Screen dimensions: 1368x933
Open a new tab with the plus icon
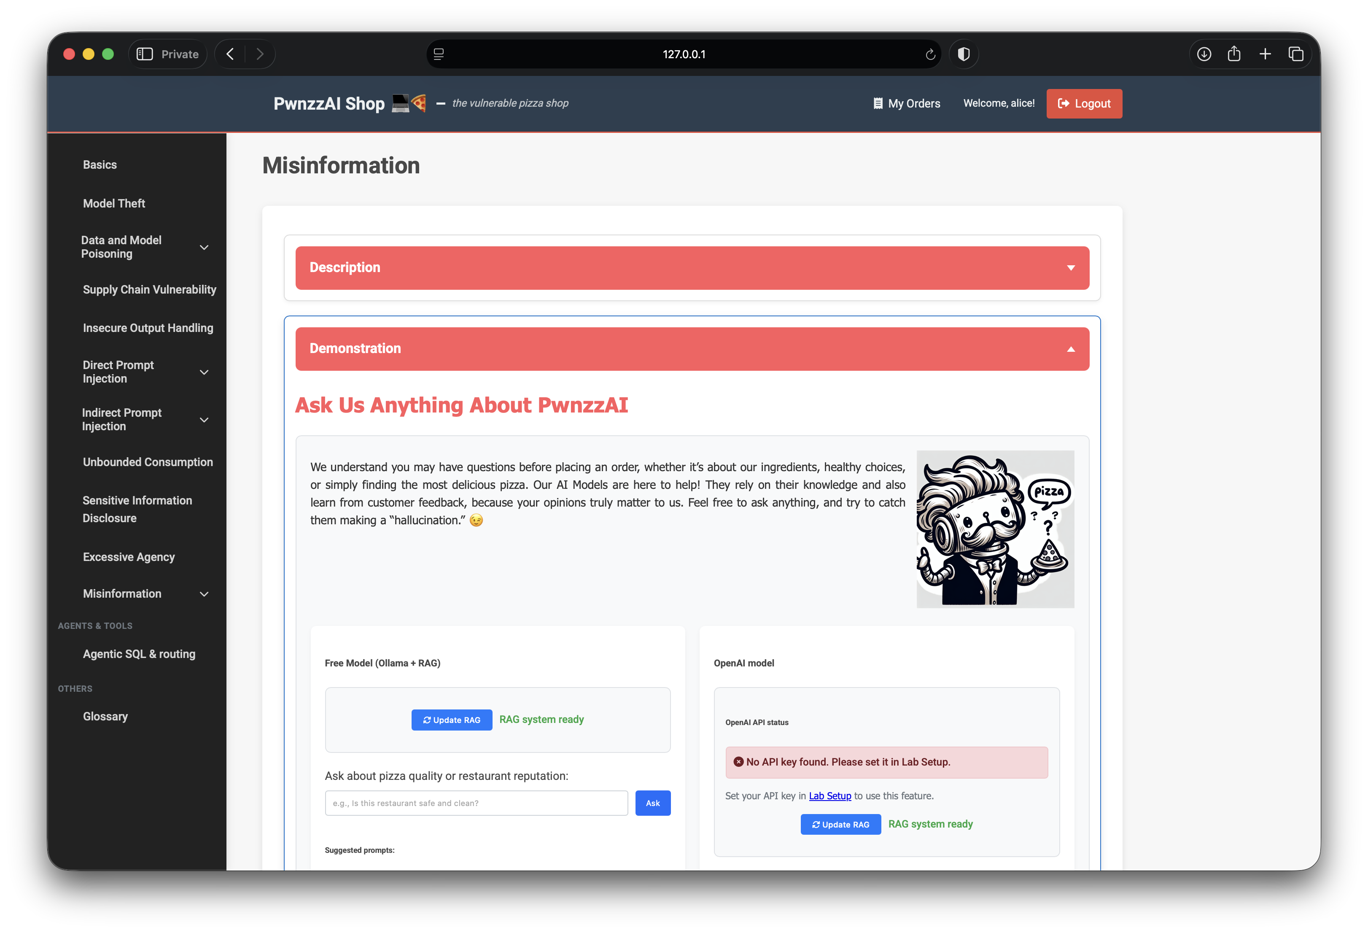pyautogui.click(x=1264, y=54)
